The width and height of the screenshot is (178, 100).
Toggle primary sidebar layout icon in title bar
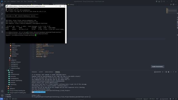click(157, 1)
